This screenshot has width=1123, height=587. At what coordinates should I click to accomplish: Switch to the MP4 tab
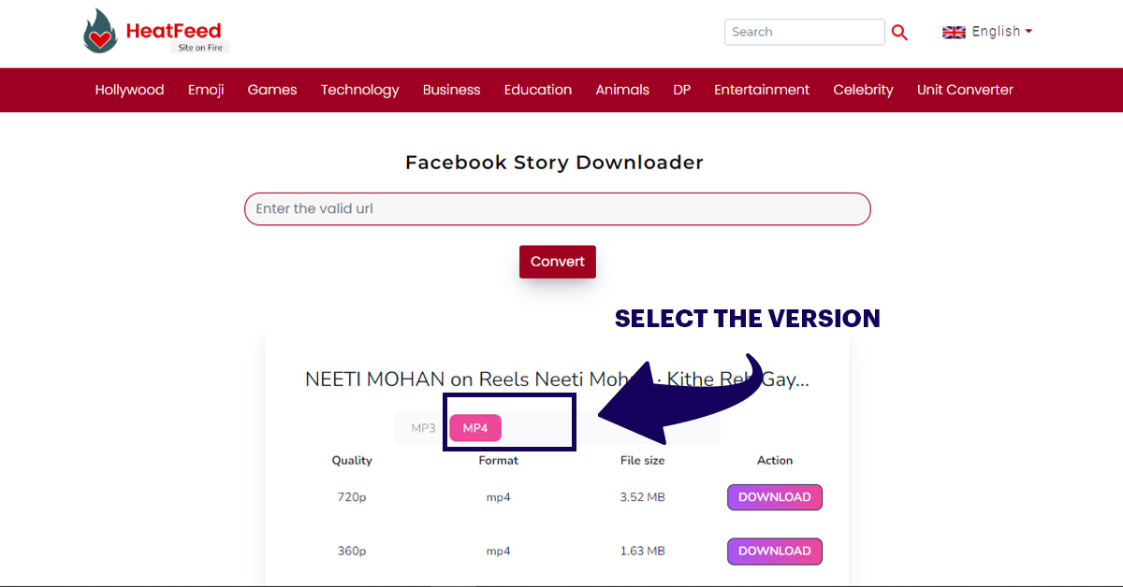click(x=475, y=428)
